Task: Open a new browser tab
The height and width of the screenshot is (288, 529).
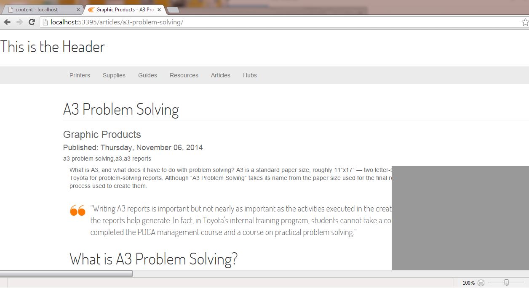Action: 173,10
